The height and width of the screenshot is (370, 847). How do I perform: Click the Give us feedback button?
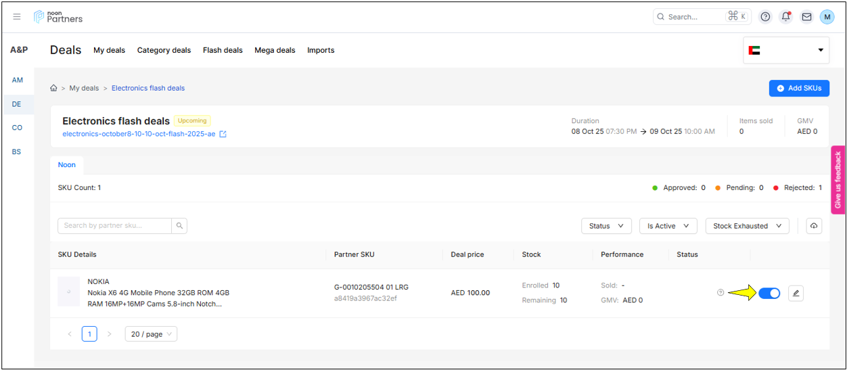[838, 180]
